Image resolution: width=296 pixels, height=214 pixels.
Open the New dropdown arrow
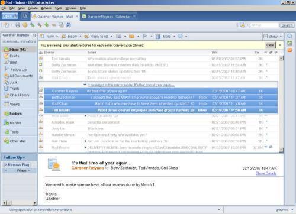(57, 37)
